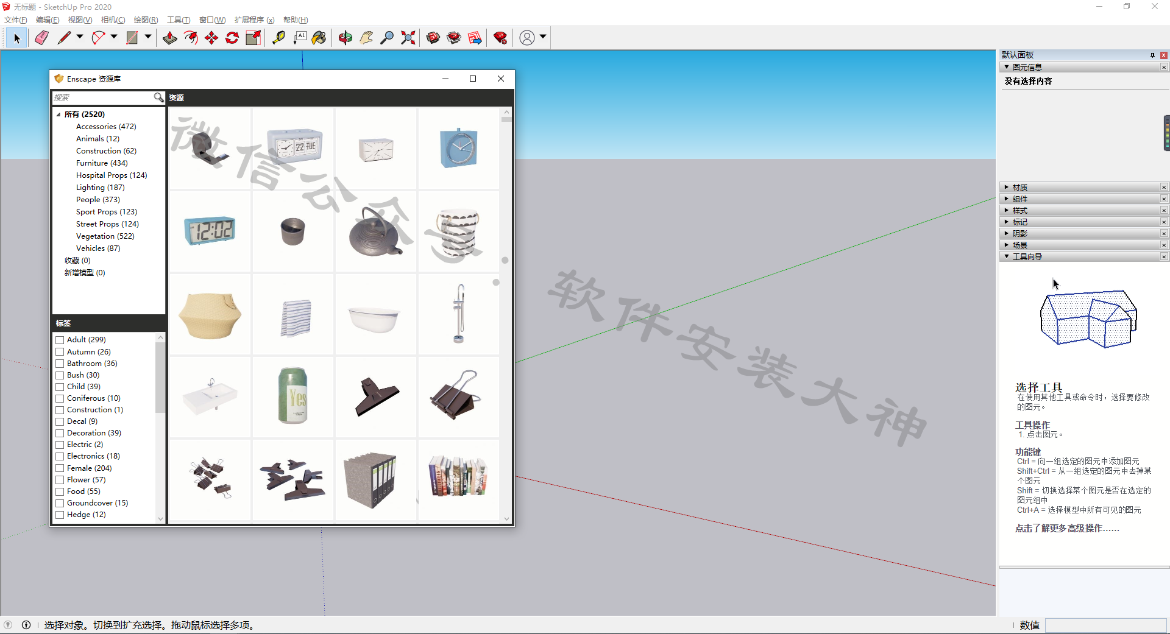Open the 编辑(E) menu
Viewport: 1170px width, 634px height.
[x=48, y=20]
